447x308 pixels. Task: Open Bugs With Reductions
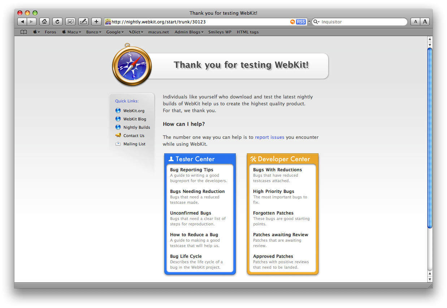pyautogui.click(x=278, y=170)
